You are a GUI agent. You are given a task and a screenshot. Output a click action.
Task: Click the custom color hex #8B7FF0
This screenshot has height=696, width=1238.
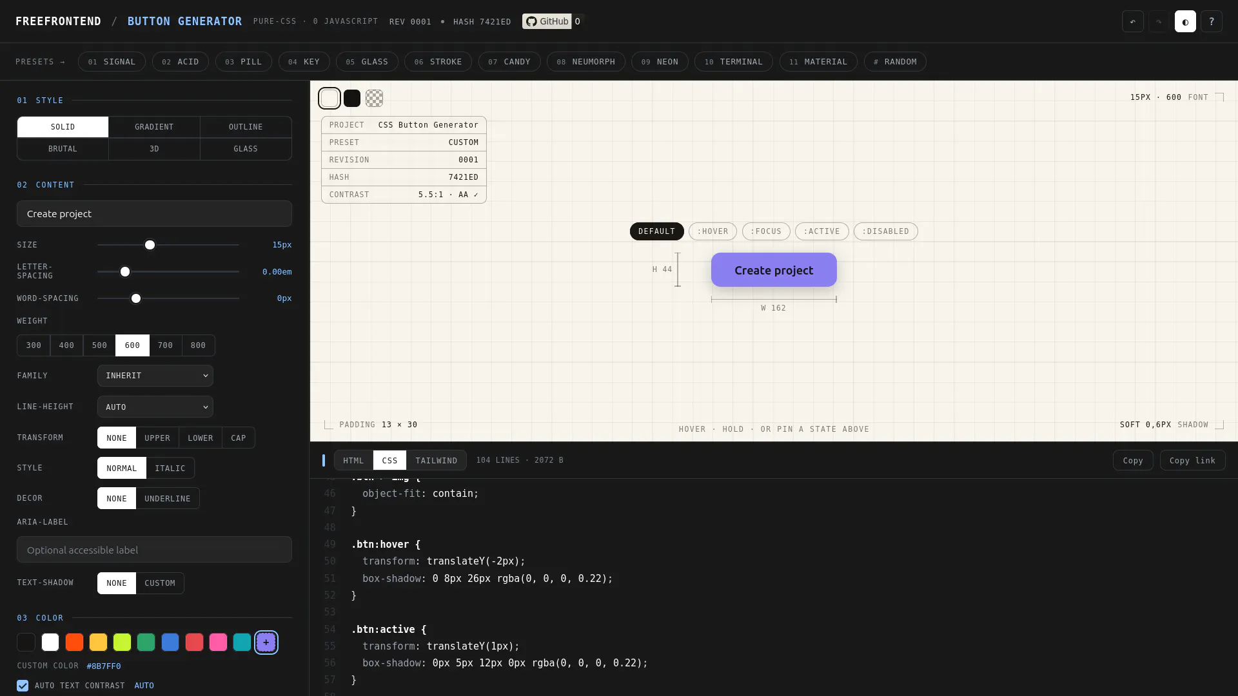104,666
